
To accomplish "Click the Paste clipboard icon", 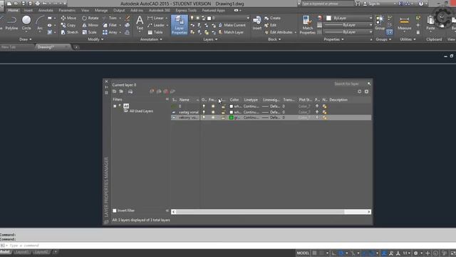I will pos(430,24).
